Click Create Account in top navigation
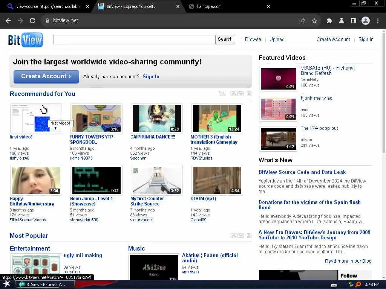386x289 pixels. [x=333, y=39]
